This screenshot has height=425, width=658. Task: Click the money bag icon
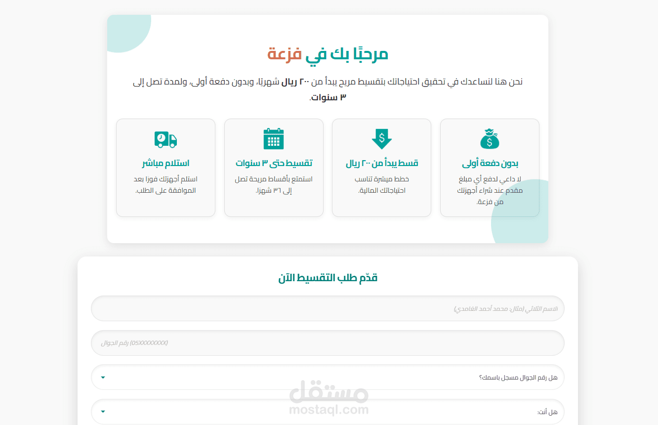click(x=490, y=139)
